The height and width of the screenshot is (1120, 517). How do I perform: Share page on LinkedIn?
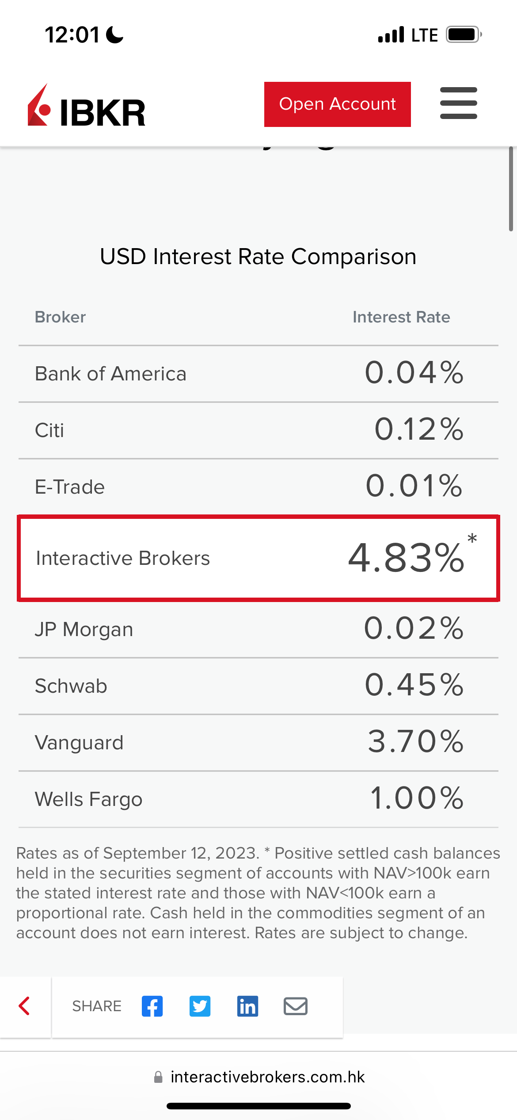247,1006
